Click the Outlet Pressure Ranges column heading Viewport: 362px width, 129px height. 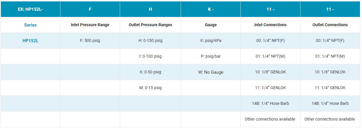150,25
